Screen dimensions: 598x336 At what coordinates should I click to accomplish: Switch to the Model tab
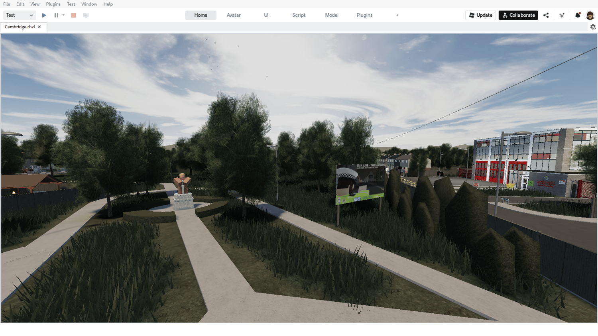tap(332, 15)
